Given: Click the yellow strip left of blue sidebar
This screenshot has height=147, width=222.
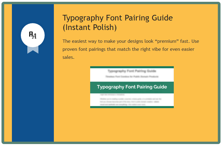Looking at the screenshot, I should (x=8, y=74).
